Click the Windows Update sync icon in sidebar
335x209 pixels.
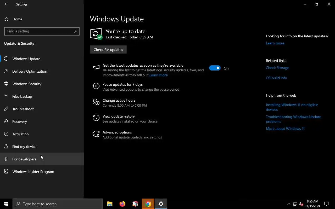7,59
